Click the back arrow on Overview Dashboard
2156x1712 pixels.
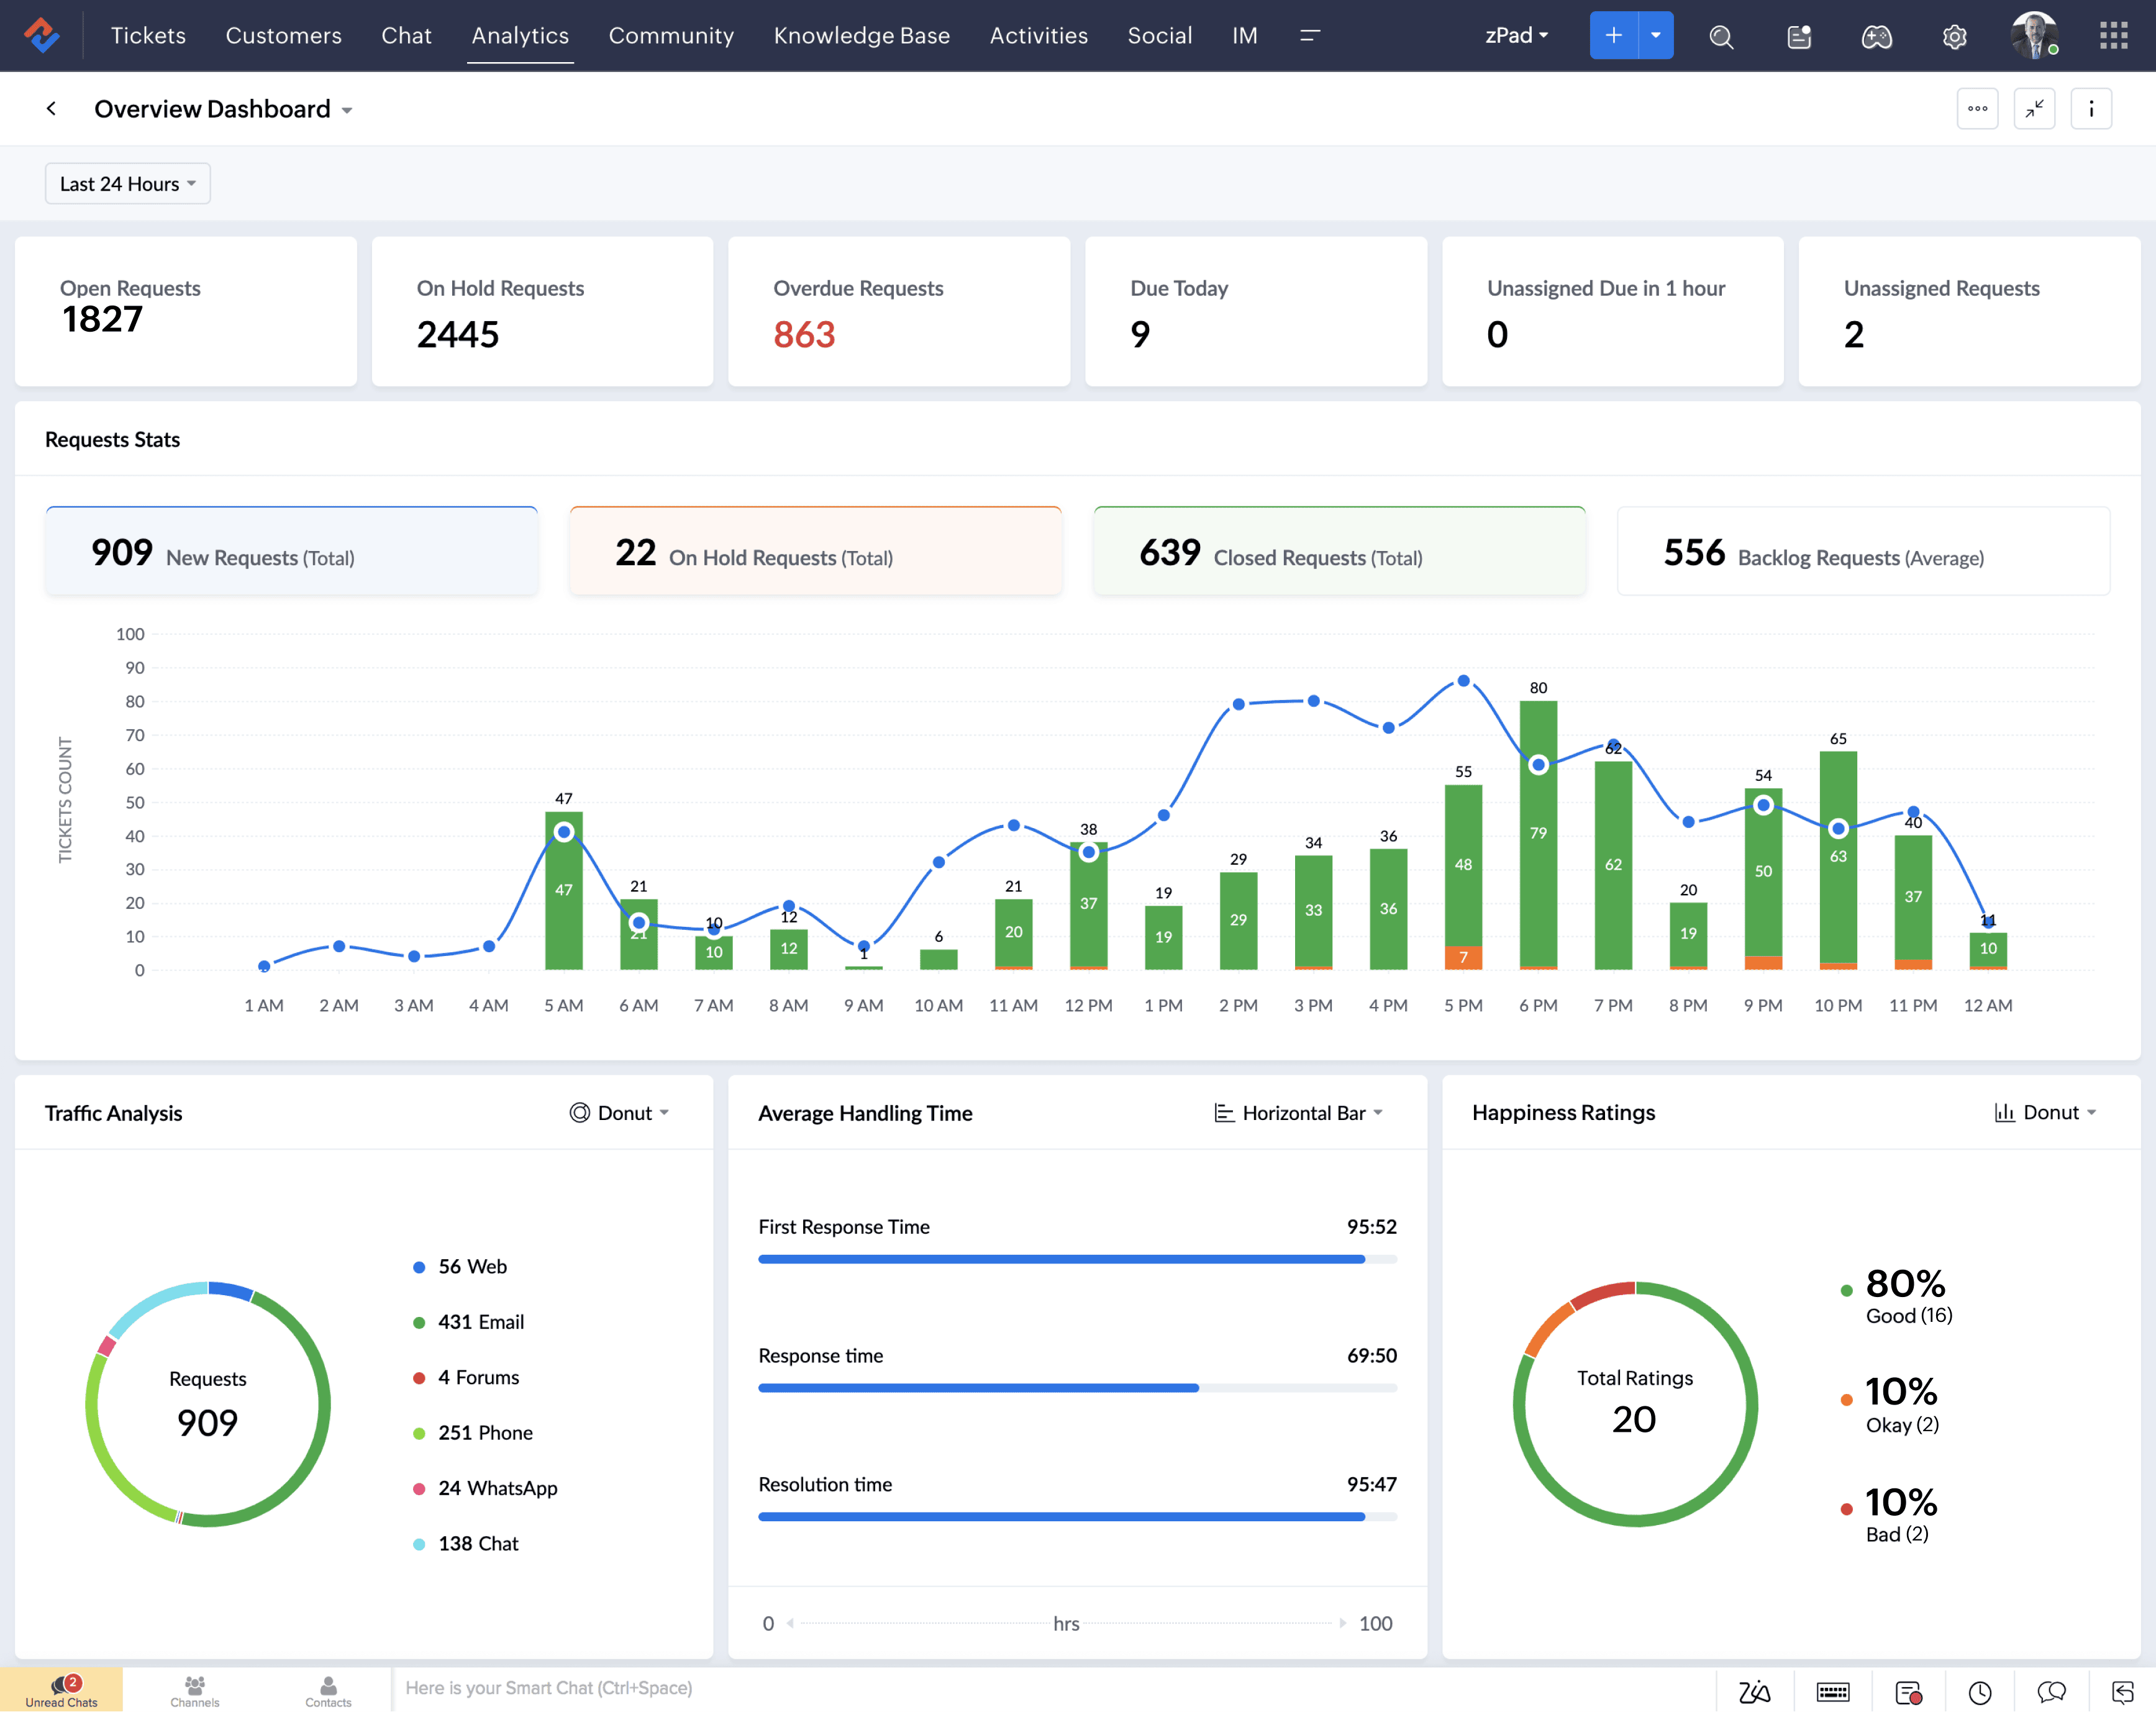pyautogui.click(x=51, y=109)
